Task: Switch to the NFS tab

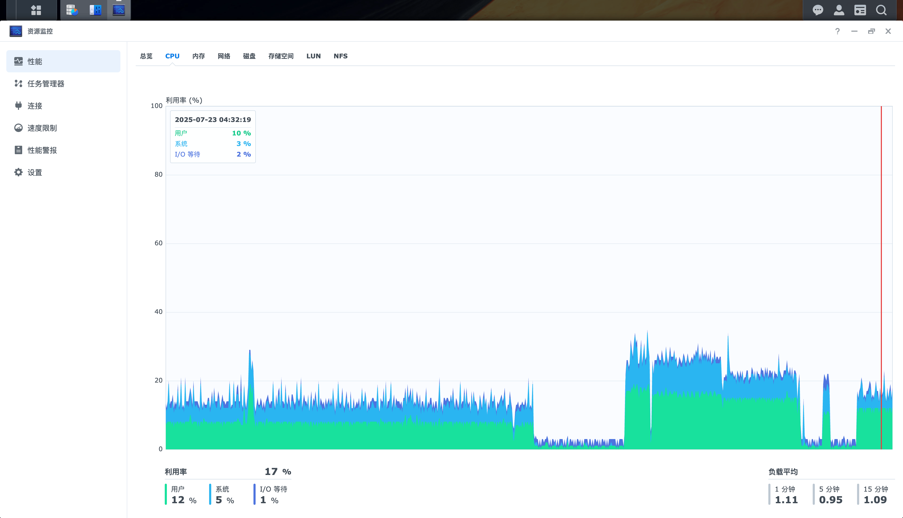Action: click(x=341, y=56)
